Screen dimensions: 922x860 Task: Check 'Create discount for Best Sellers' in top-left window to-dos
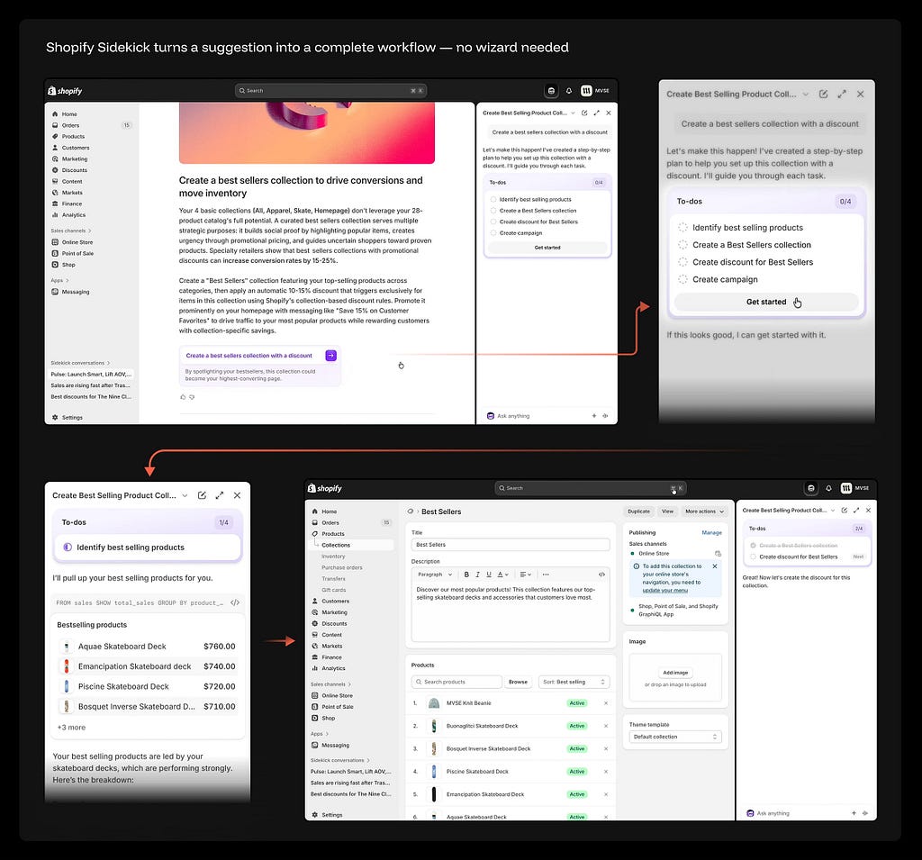[493, 222]
